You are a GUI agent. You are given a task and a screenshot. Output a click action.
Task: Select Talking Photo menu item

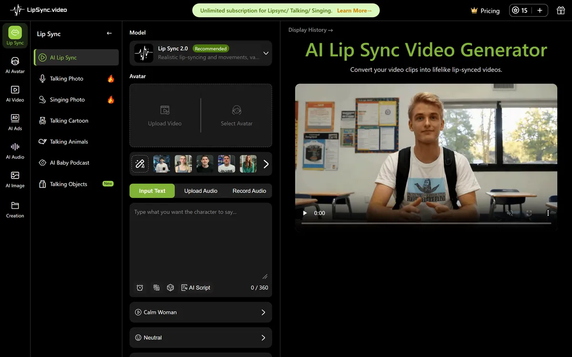point(76,79)
